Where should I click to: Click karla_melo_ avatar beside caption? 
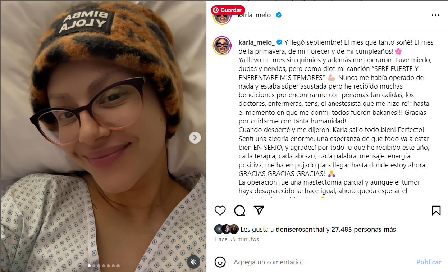pos(222,46)
